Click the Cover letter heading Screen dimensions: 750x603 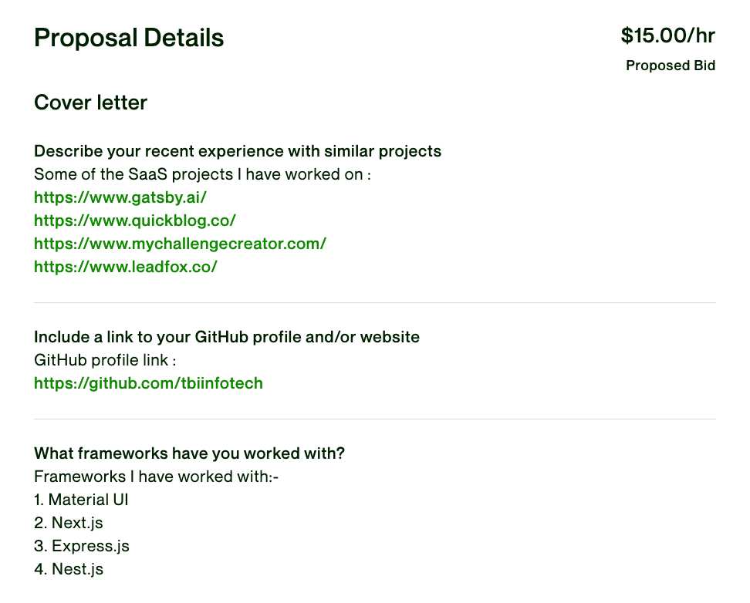[90, 103]
